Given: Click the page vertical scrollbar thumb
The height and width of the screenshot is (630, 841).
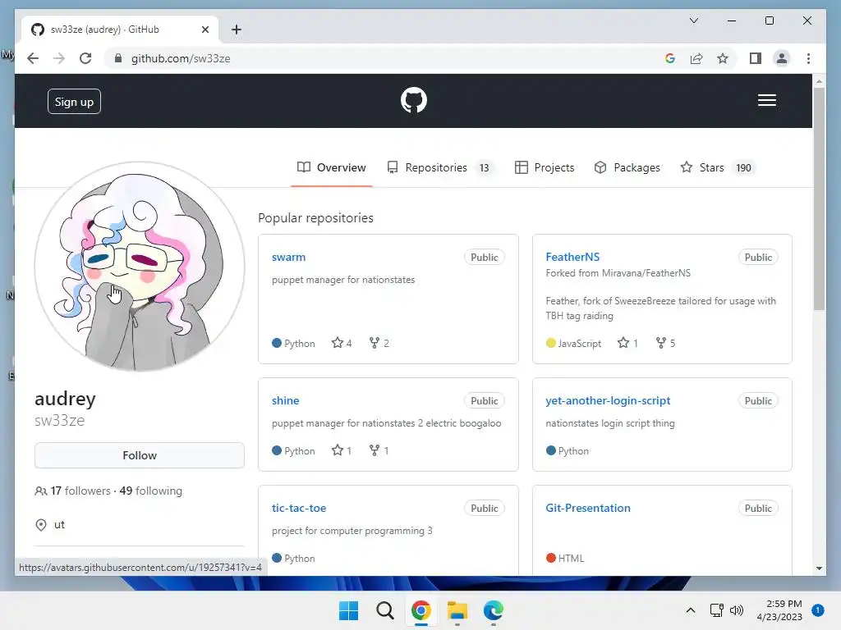Looking at the screenshot, I should (819, 199).
